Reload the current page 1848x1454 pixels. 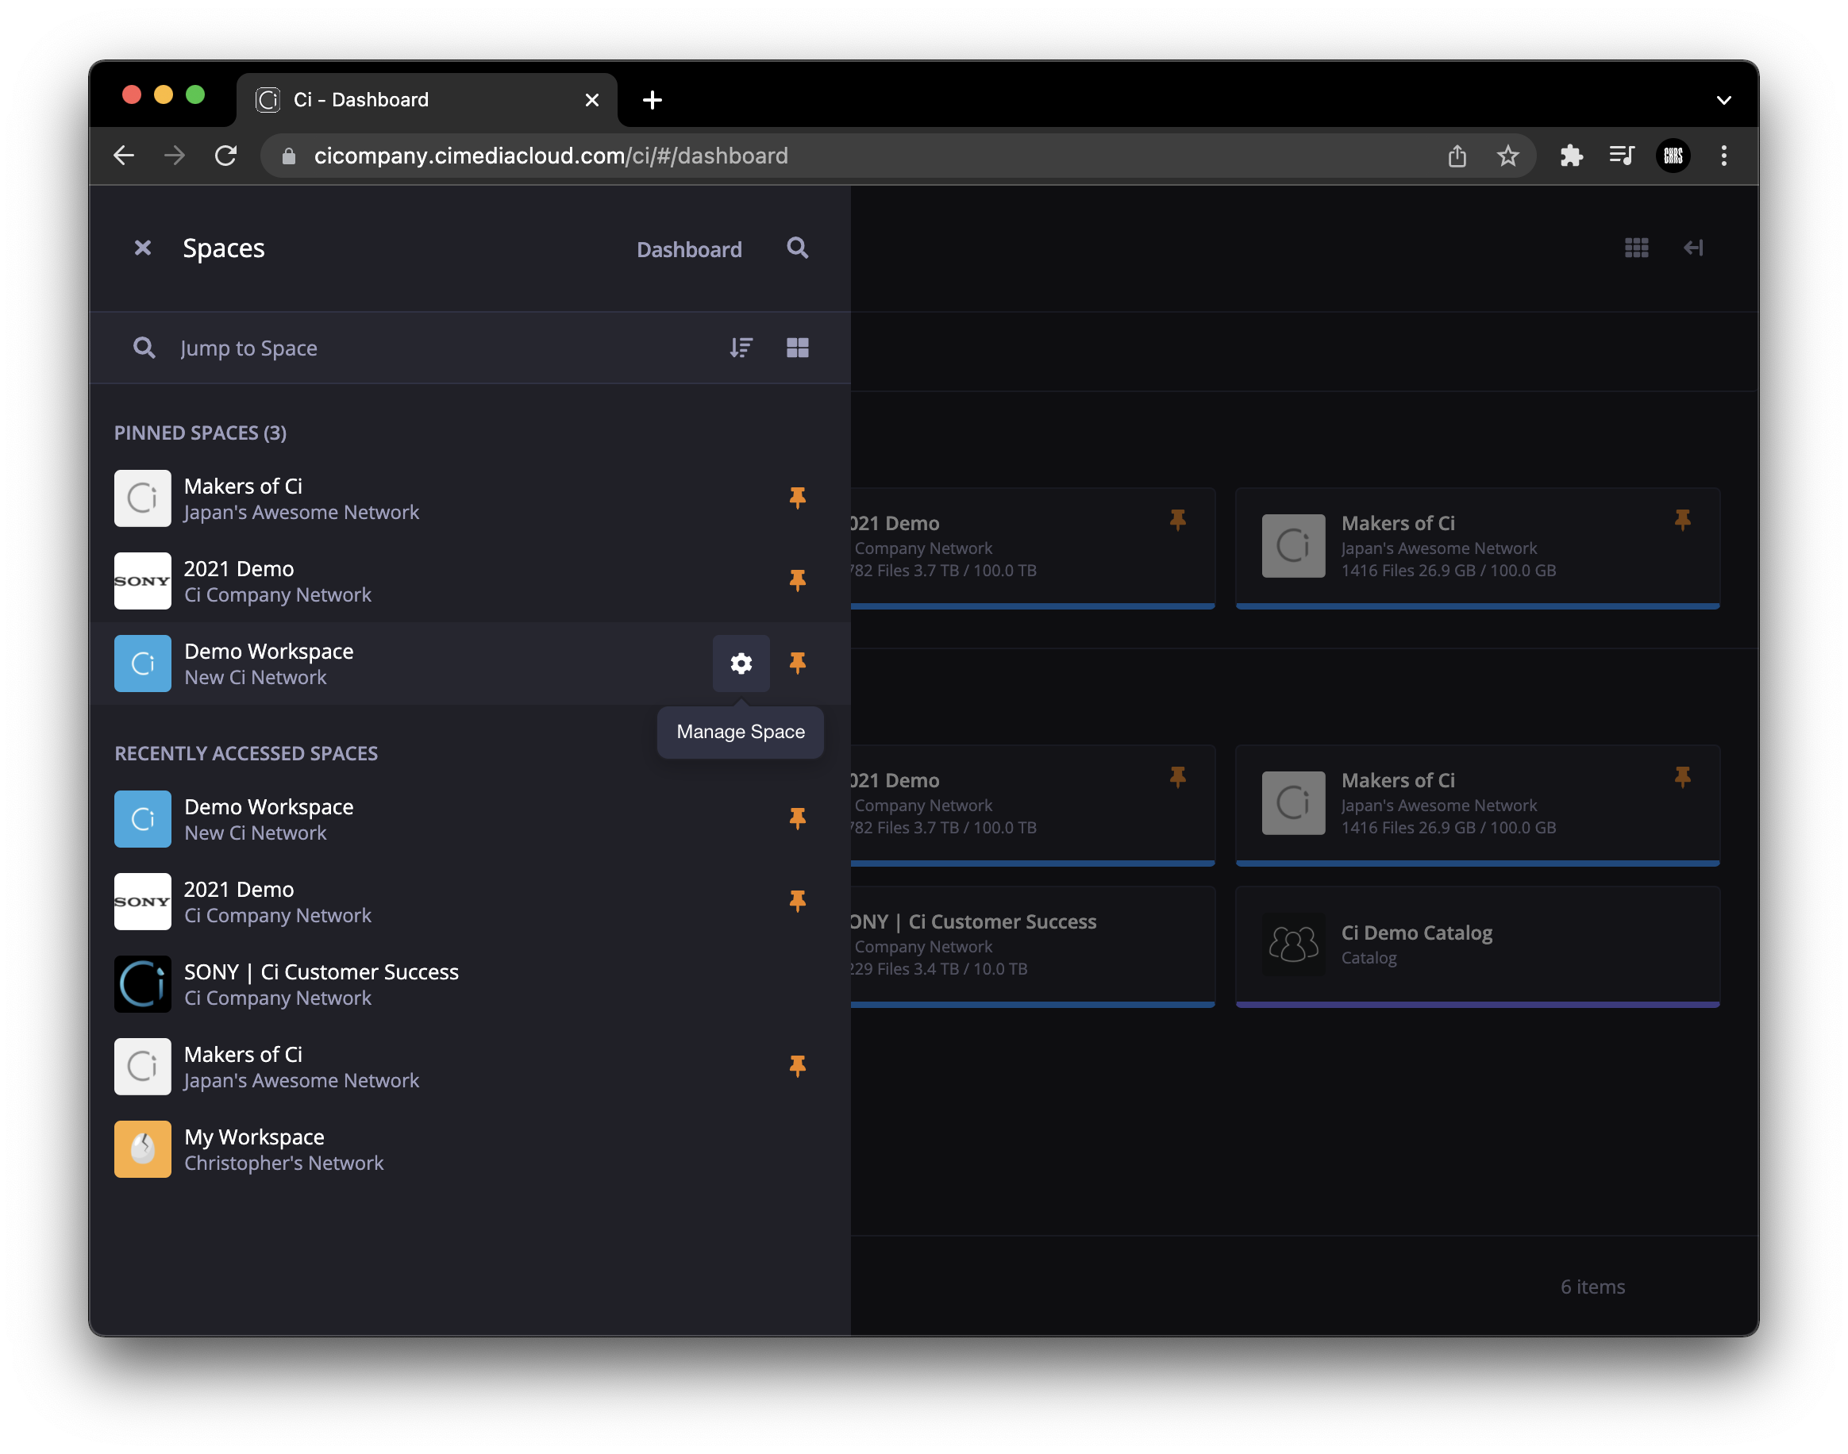[x=225, y=155]
